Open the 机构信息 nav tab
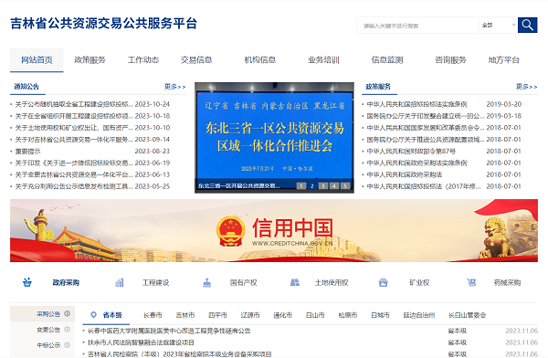548x358 pixels. pos(260,60)
